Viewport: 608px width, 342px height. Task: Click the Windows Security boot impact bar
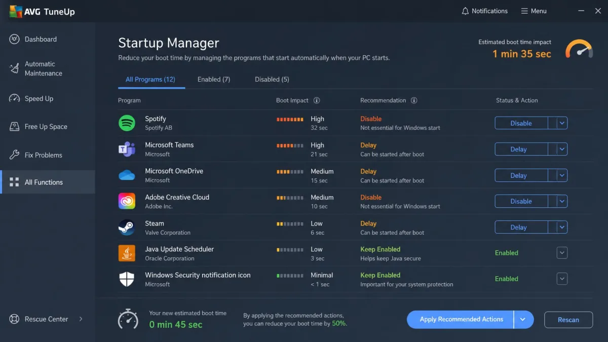coord(290,276)
